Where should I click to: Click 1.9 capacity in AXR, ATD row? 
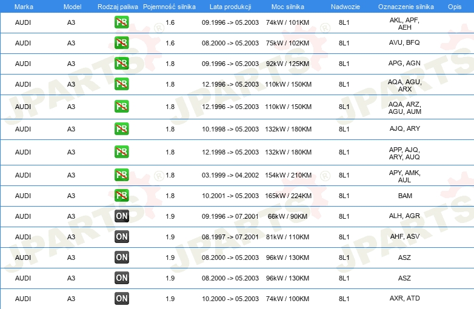click(170, 299)
